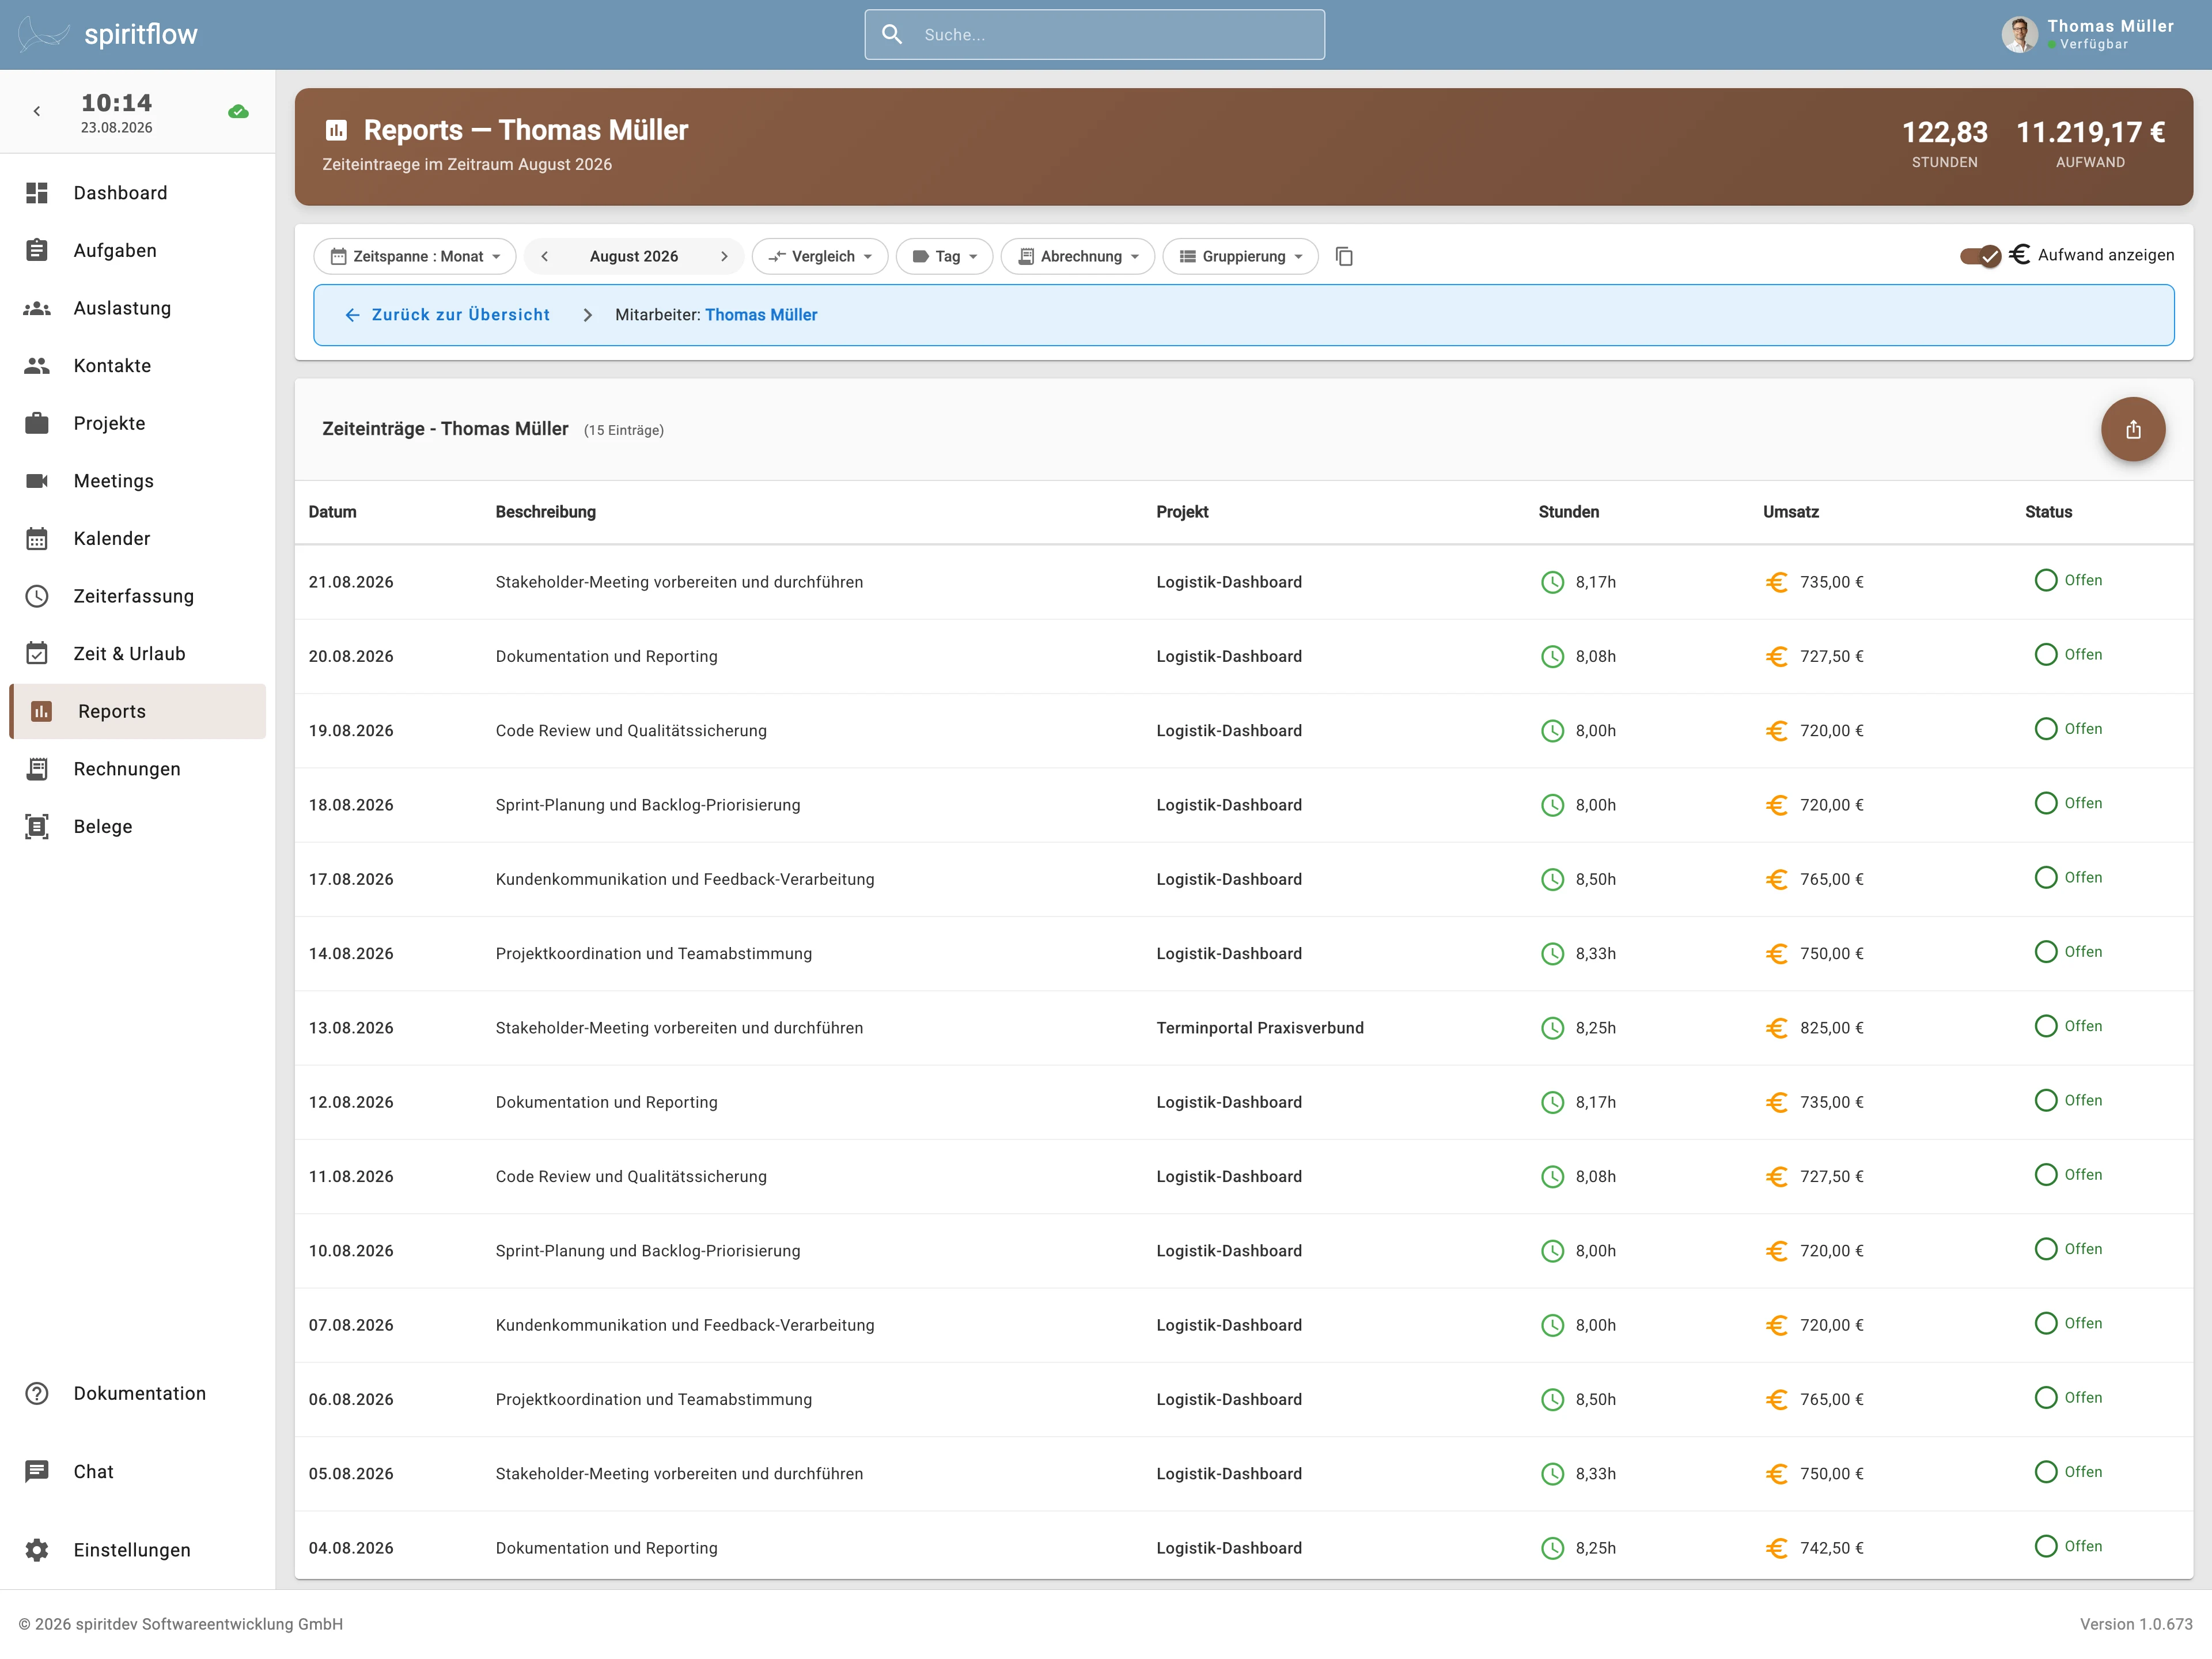Click the Chat message icon
The height and width of the screenshot is (1659, 2212).
pos(37,1471)
